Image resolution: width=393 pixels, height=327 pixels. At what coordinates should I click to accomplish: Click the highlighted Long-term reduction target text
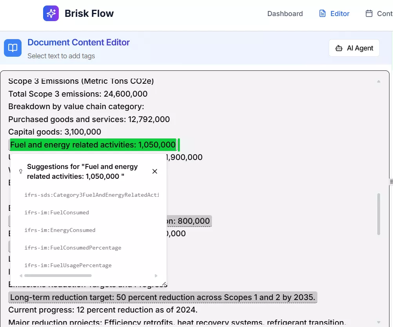pyautogui.click(x=163, y=297)
